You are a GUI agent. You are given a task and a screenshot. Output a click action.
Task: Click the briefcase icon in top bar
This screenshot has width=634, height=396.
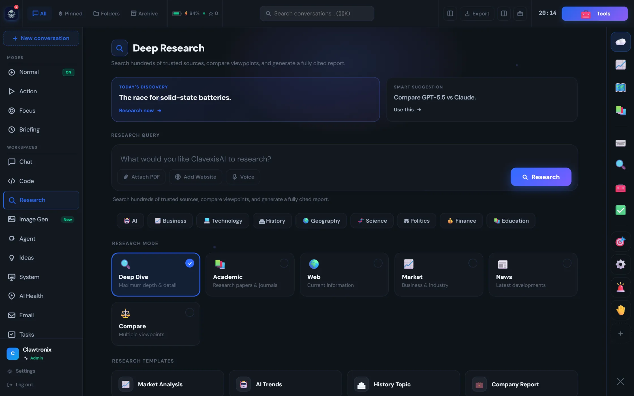520,13
